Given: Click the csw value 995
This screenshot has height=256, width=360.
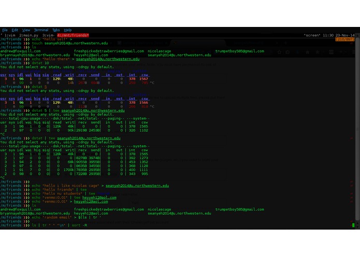Looking at the screenshot, I should click(145, 174).
